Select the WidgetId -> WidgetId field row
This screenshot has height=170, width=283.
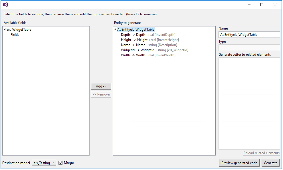[155, 50]
